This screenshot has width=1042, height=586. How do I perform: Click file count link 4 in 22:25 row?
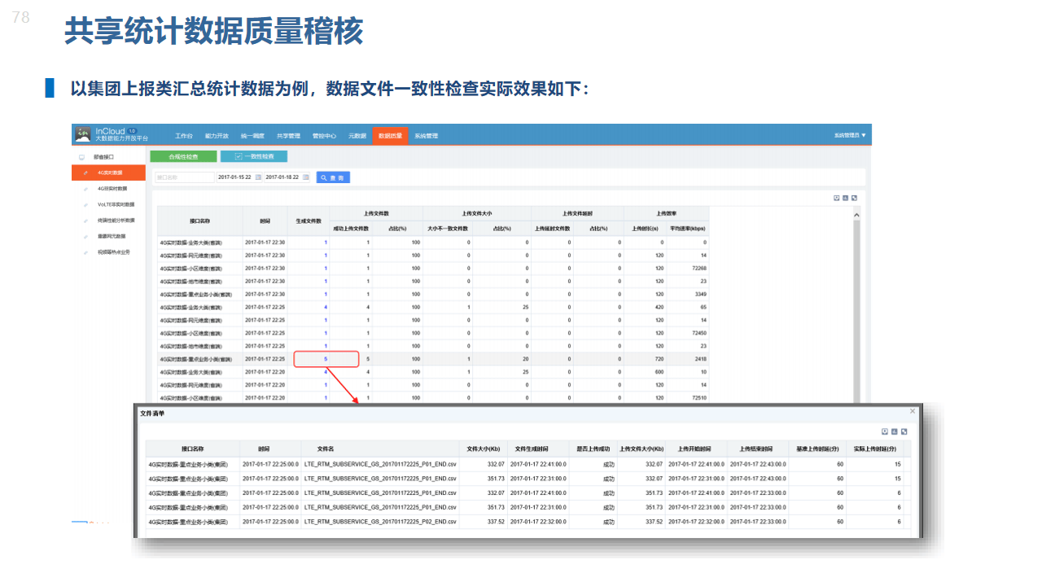tap(326, 307)
